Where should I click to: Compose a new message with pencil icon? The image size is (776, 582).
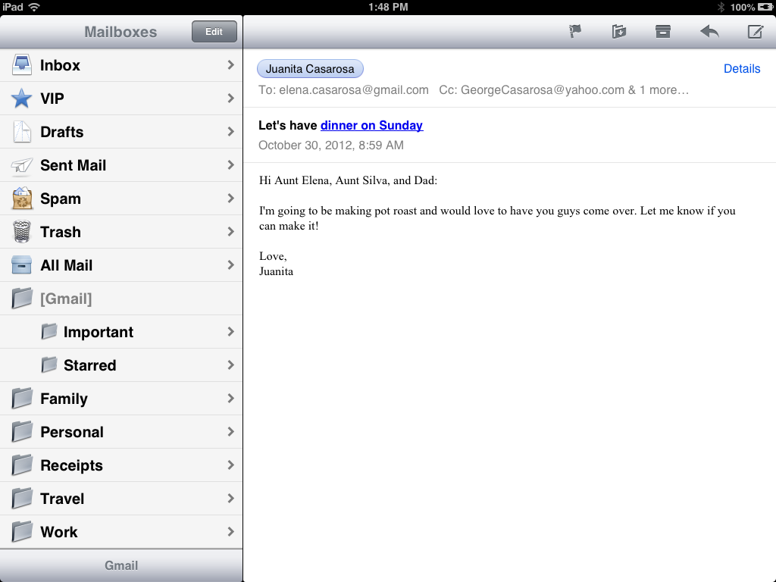755,31
